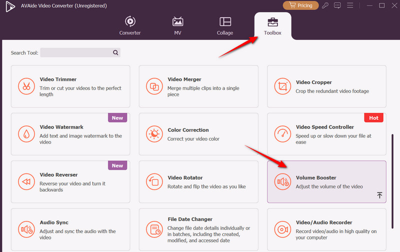Switch to the Converter tab
The height and width of the screenshot is (252, 400).
[x=130, y=26]
